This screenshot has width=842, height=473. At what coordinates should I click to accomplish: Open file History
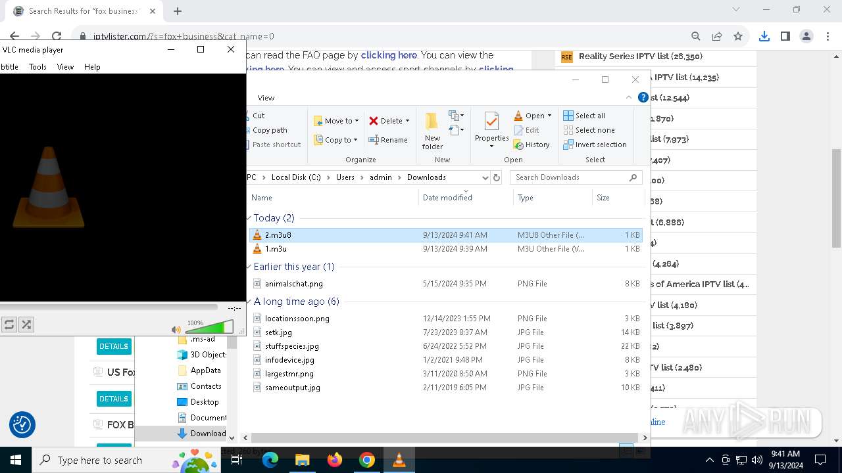[532, 145]
